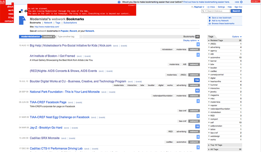
Task: Click SAVE next to National Park Foundation
Action: pos(104,92)
